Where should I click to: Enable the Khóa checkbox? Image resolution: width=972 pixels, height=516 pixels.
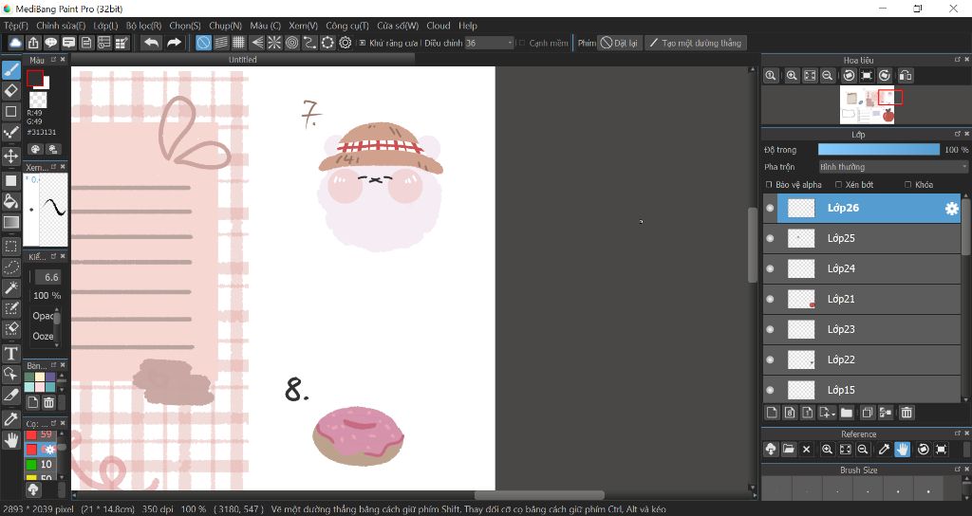pos(908,185)
